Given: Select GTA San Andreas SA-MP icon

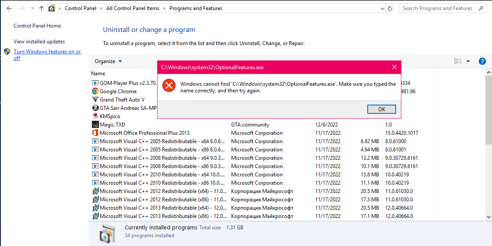Looking at the screenshot, I should tap(95, 108).
